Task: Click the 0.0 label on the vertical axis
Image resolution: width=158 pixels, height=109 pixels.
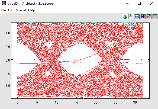Action: pos(8,60)
